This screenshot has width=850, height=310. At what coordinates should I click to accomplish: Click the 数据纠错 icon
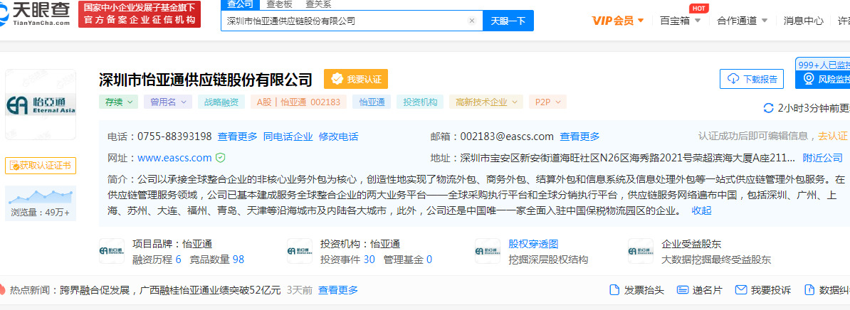coord(809,290)
